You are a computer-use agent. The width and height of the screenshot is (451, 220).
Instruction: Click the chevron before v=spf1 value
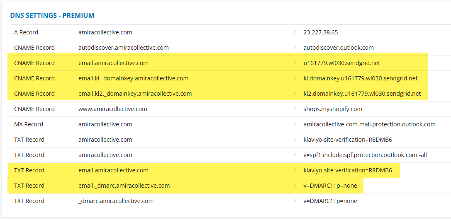(295, 155)
